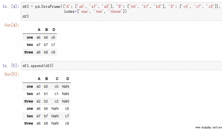Click the In [5] code cell with df1.append(df3)
This screenshot has height=129, width=222.
point(122,65)
